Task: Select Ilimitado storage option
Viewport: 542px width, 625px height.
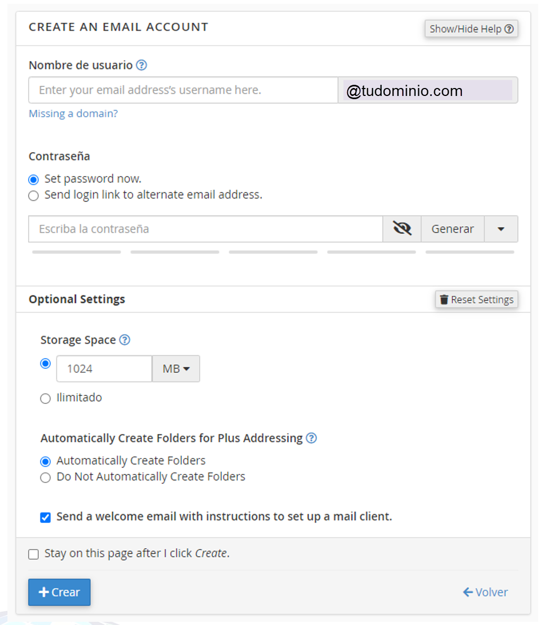Action: (x=46, y=399)
